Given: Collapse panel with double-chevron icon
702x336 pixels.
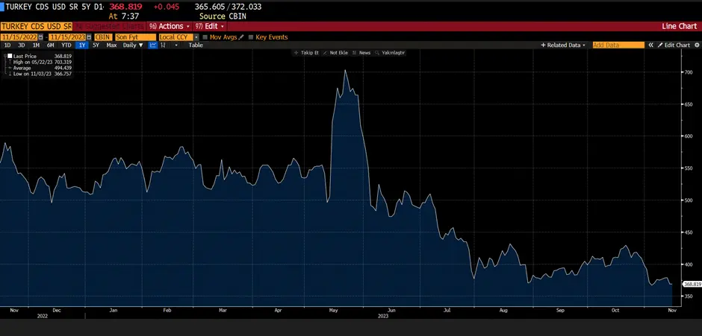Looking at the screenshot, I should click(651, 45).
